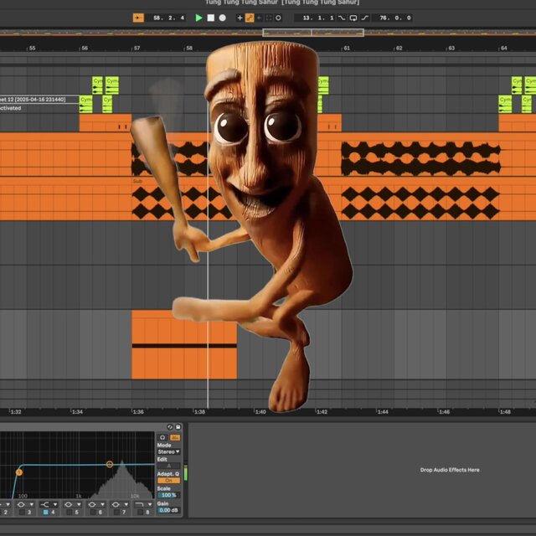Viewport: 536px width, 536px height.
Task: Toggle the Punch-In switch icon
Action: (342, 18)
